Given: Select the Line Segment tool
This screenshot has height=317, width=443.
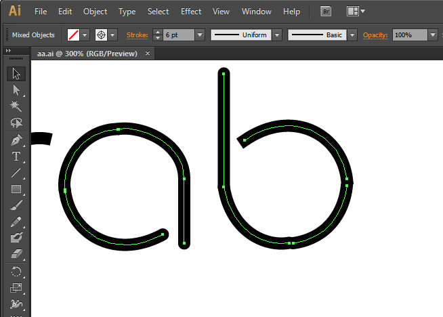Looking at the screenshot, I should click(16, 173).
